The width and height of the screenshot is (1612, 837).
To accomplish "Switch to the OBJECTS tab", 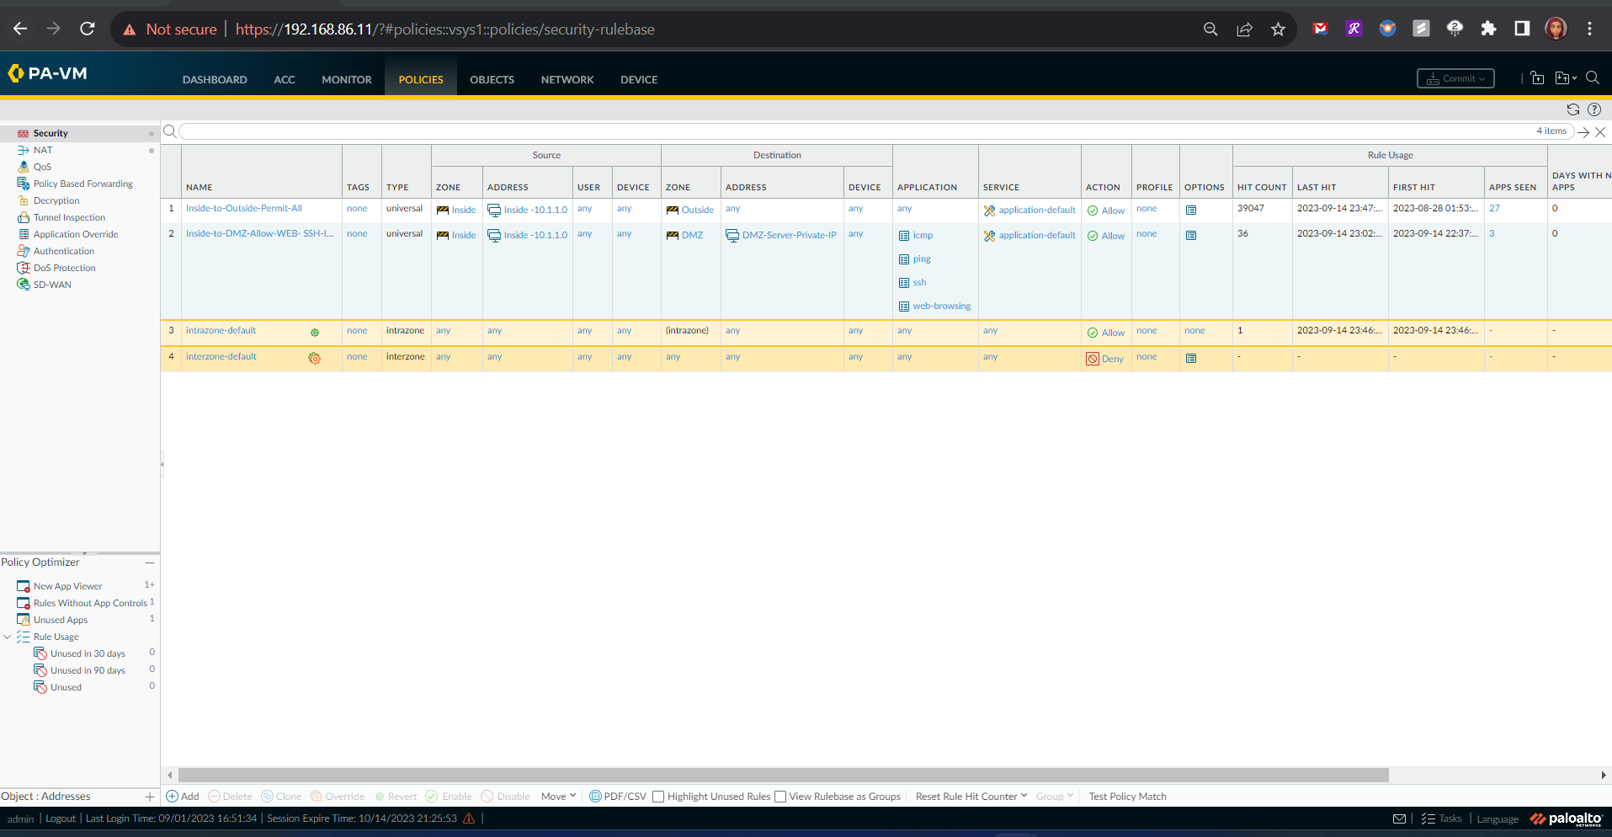I will click(x=492, y=80).
